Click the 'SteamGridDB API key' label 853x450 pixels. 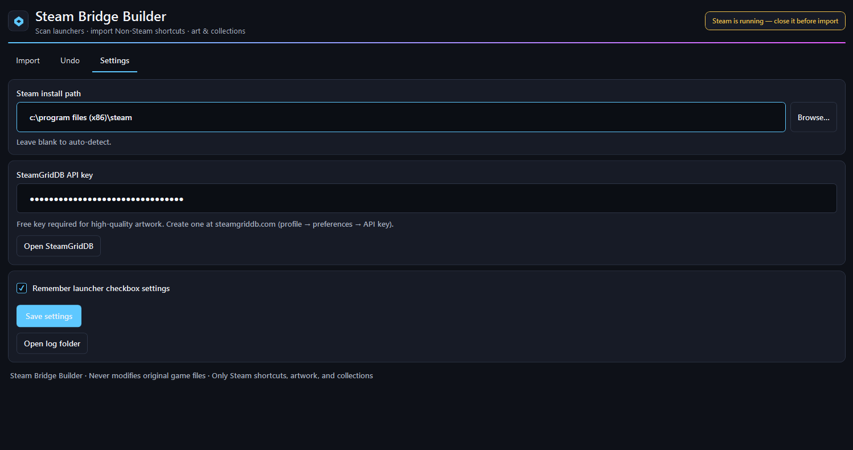click(x=55, y=175)
